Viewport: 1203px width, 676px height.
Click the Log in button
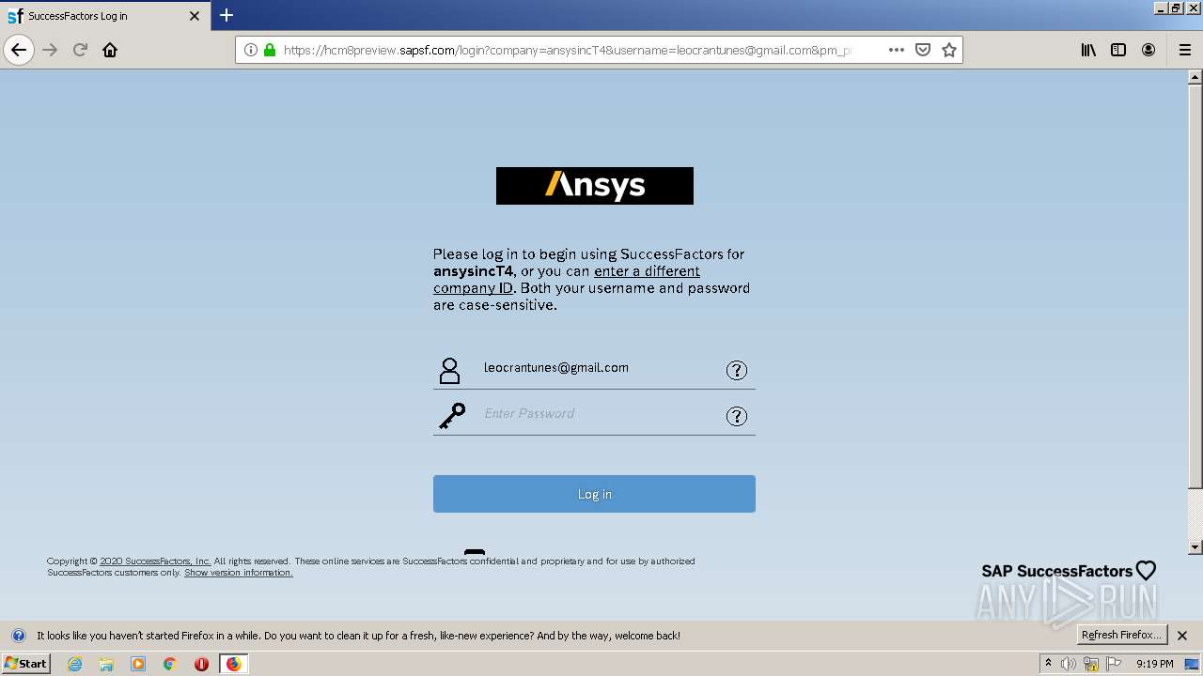594,494
